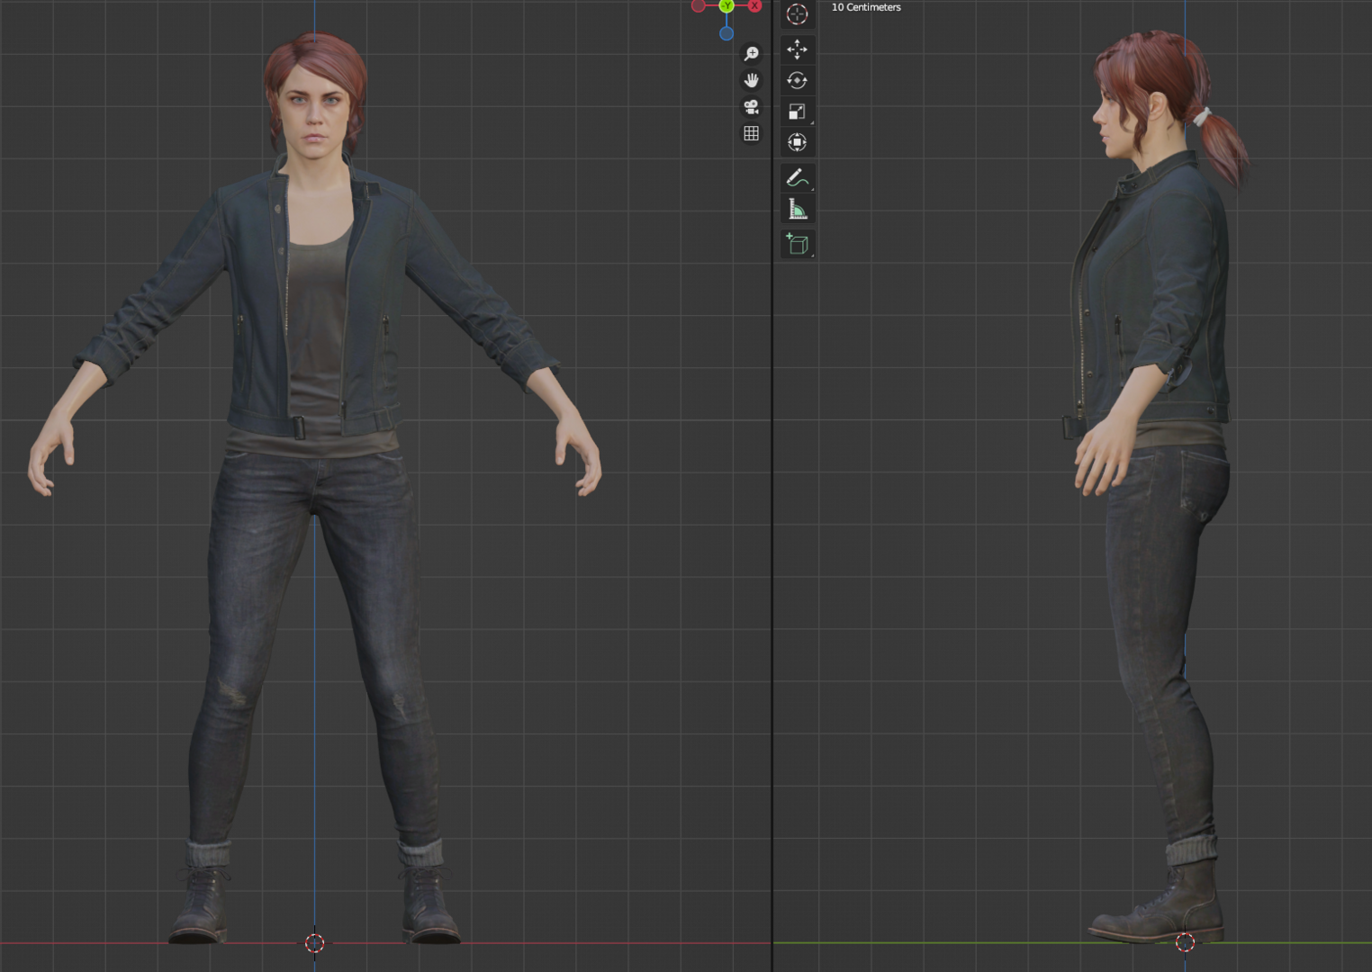The width and height of the screenshot is (1372, 972).
Task: Select the Add Cube tool
Action: click(797, 244)
